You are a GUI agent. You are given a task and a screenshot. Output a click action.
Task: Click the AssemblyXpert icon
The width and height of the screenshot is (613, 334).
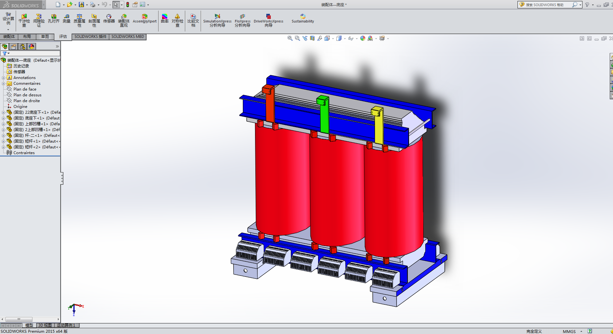[144, 19]
